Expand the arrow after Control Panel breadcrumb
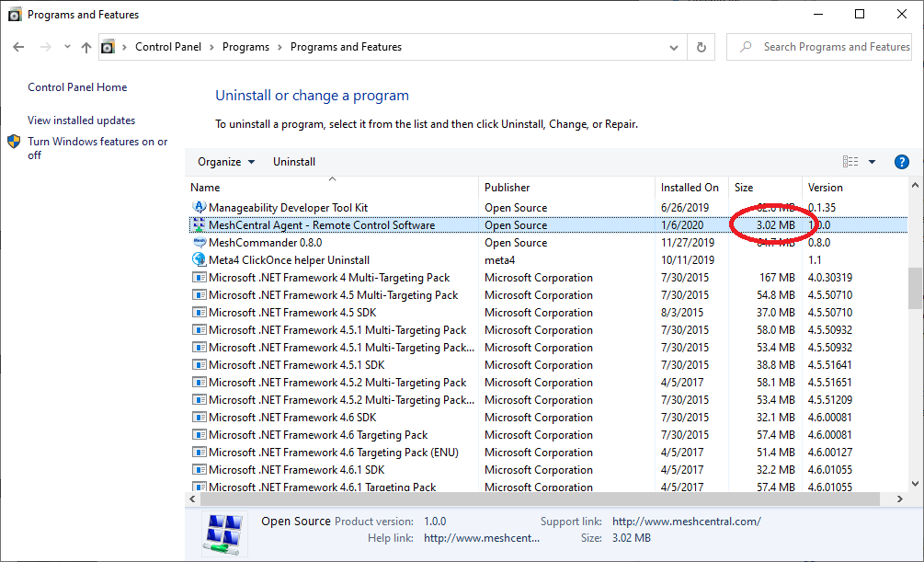The image size is (924, 562). point(211,47)
